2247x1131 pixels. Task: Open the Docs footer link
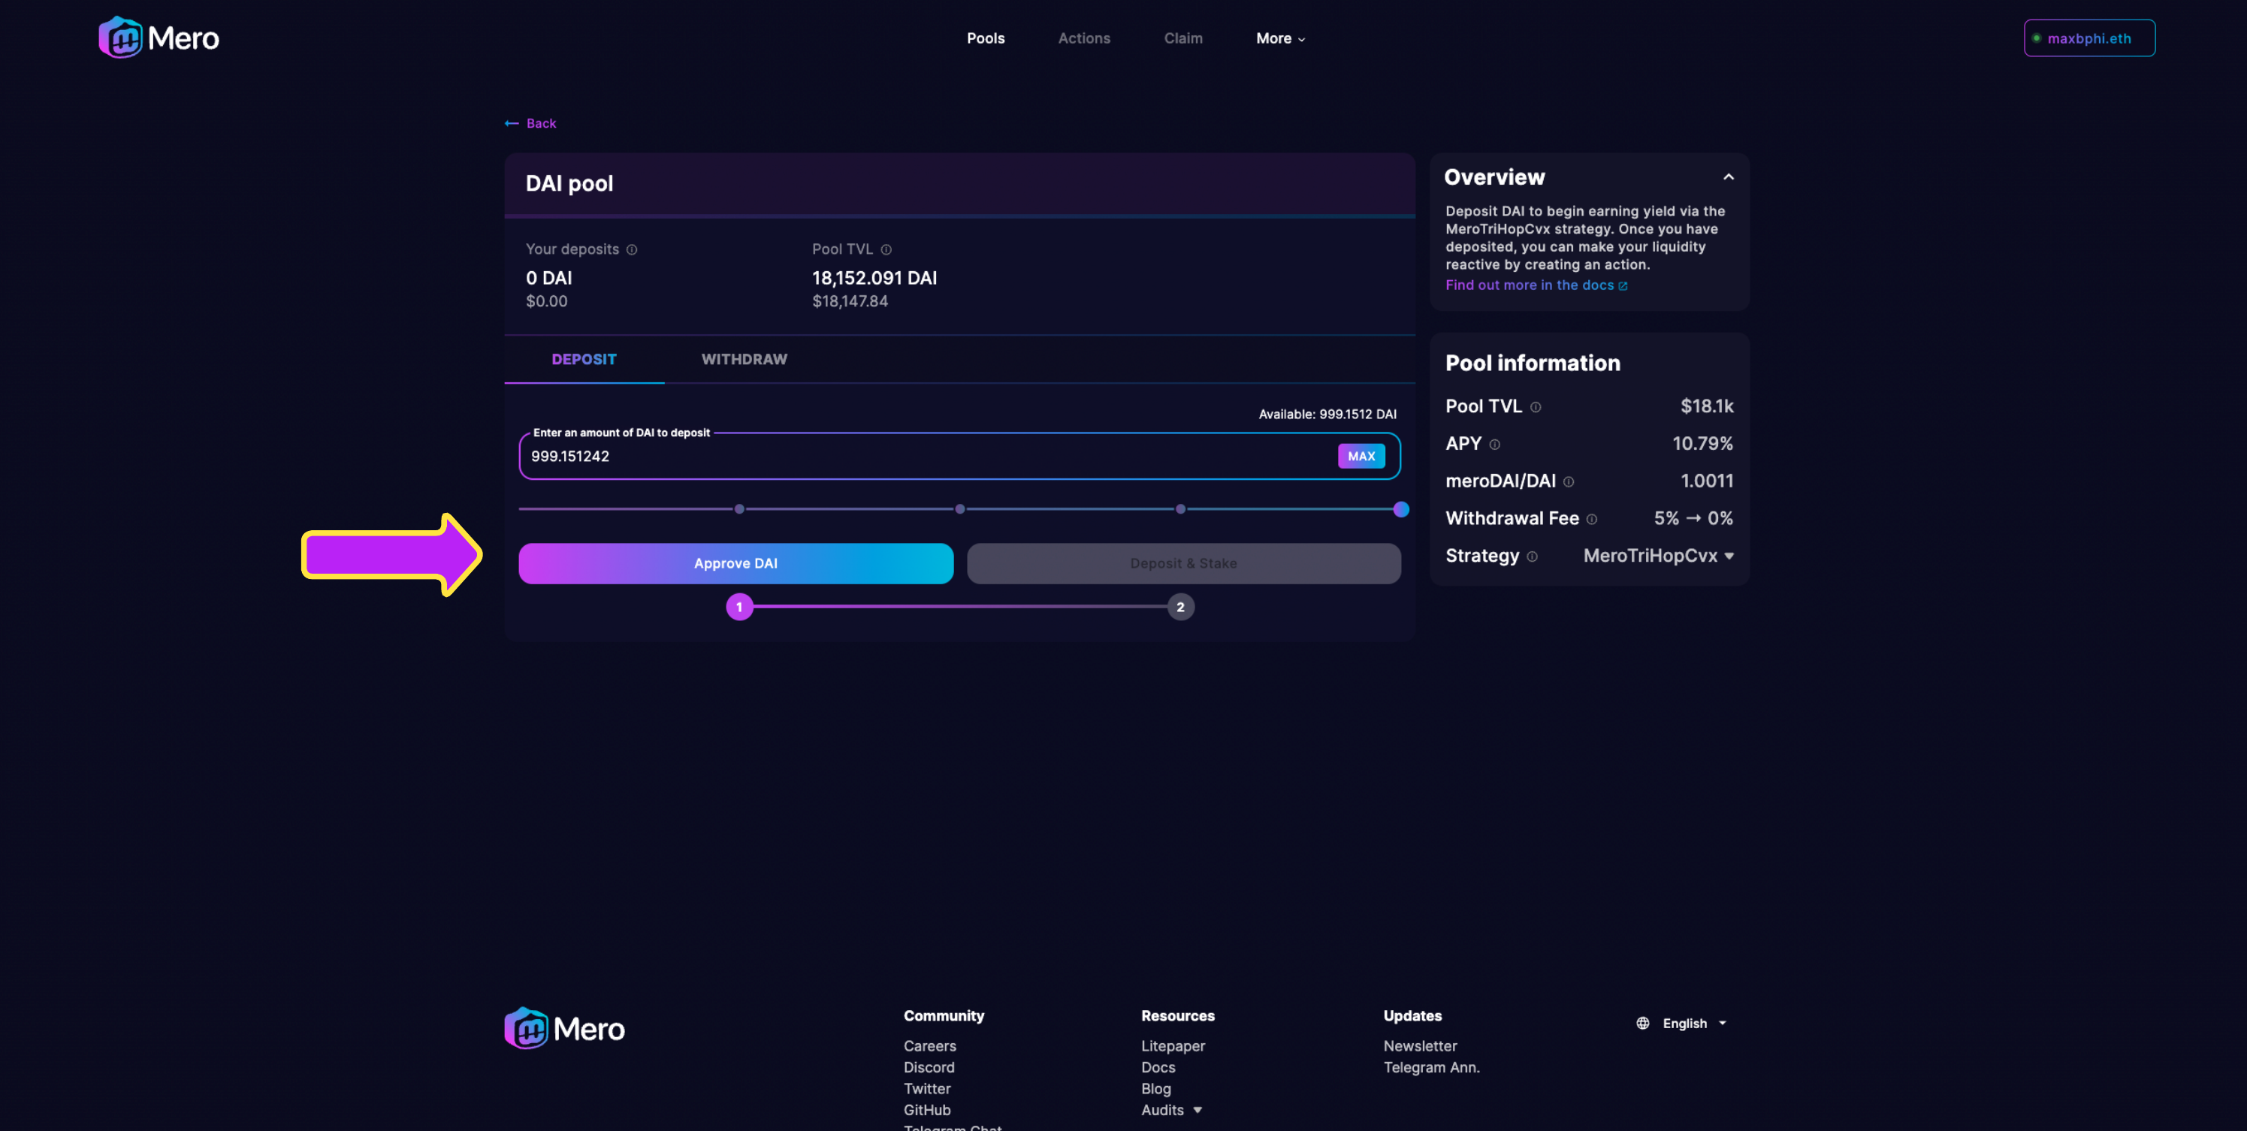pyautogui.click(x=1158, y=1067)
